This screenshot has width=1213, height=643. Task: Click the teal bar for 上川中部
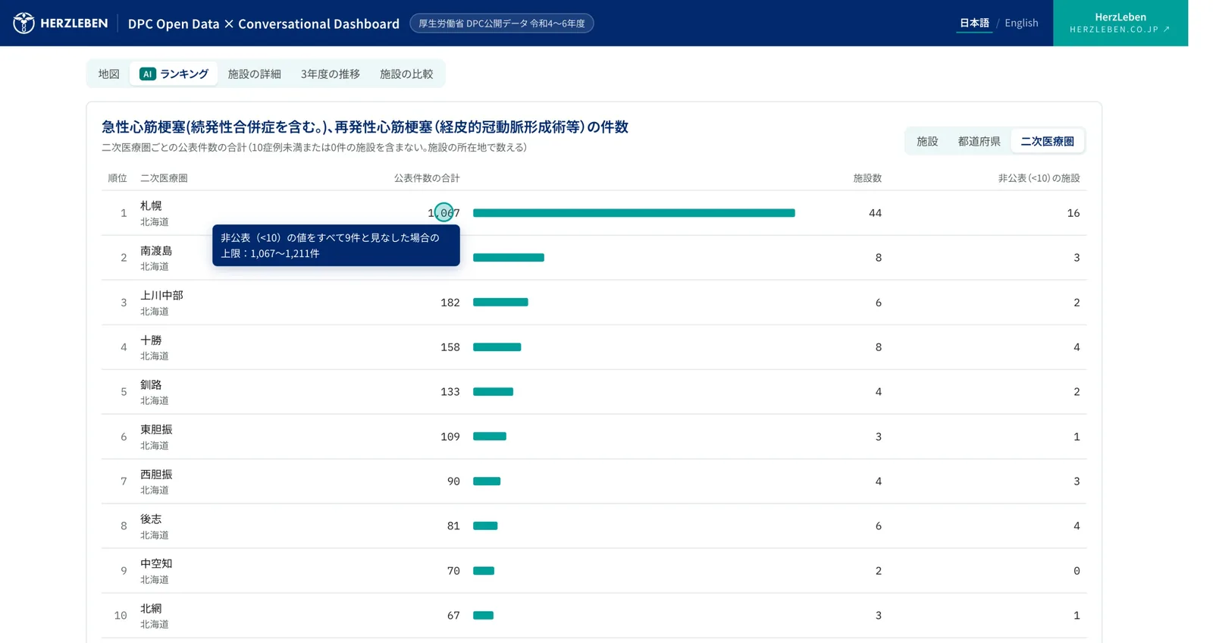(500, 303)
